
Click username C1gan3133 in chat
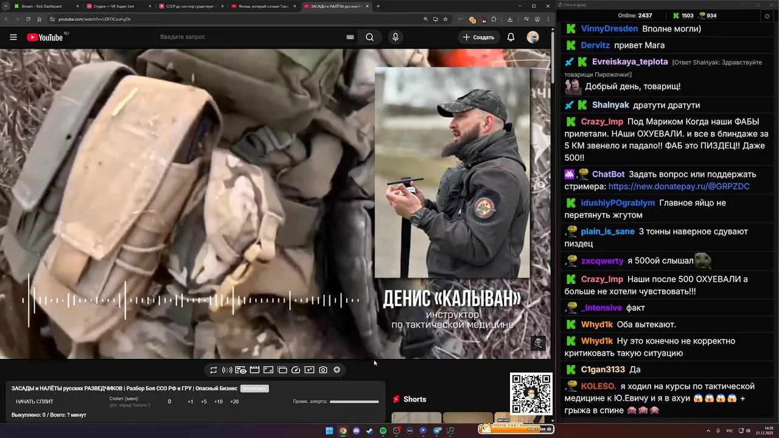(x=603, y=369)
